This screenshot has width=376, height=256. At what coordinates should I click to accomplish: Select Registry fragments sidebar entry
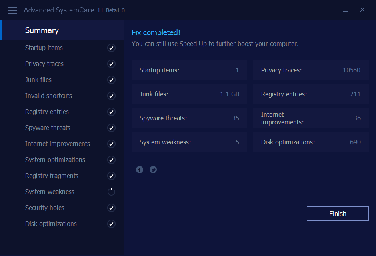52,176
